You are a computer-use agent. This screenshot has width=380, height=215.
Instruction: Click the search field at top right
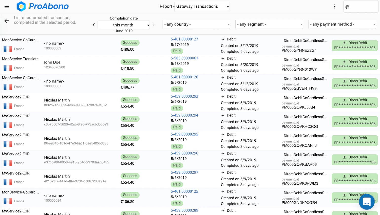pos(361,7)
